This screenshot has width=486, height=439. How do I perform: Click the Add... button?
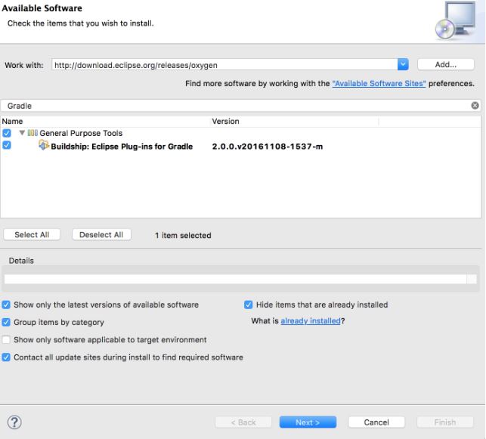pyautogui.click(x=445, y=64)
